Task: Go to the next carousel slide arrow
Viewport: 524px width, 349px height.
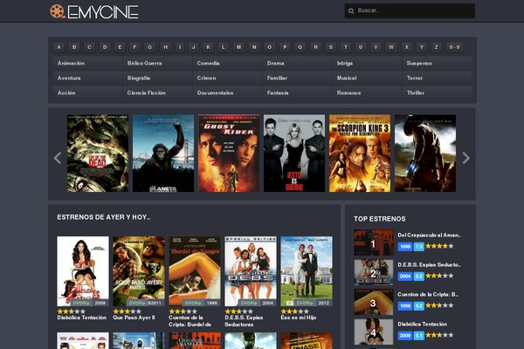Action: pos(465,158)
